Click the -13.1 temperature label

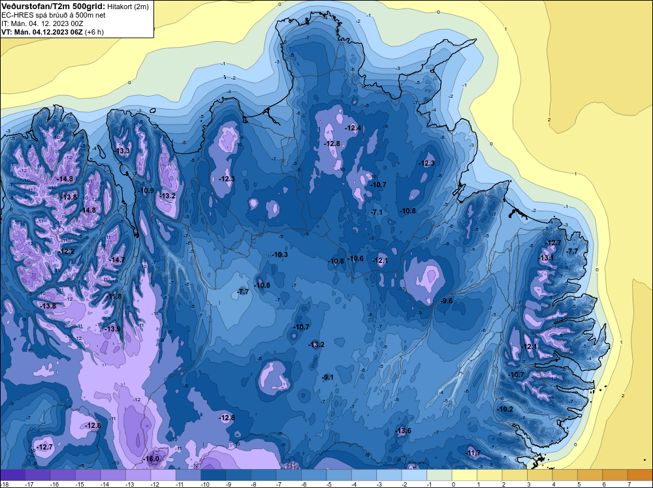tap(547, 258)
